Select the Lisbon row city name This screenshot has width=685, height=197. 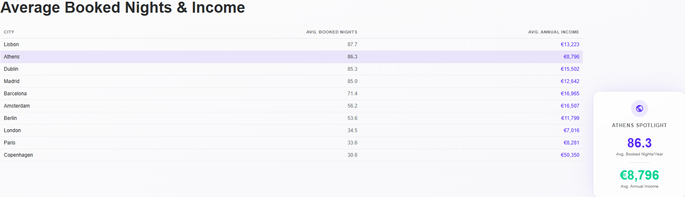pyautogui.click(x=11, y=44)
